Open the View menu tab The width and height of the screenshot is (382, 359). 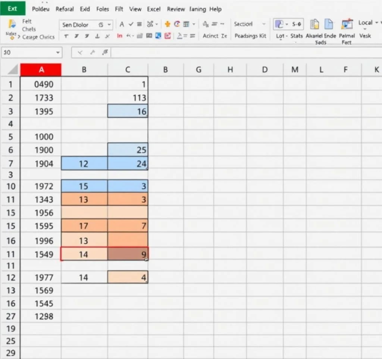(x=135, y=9)
